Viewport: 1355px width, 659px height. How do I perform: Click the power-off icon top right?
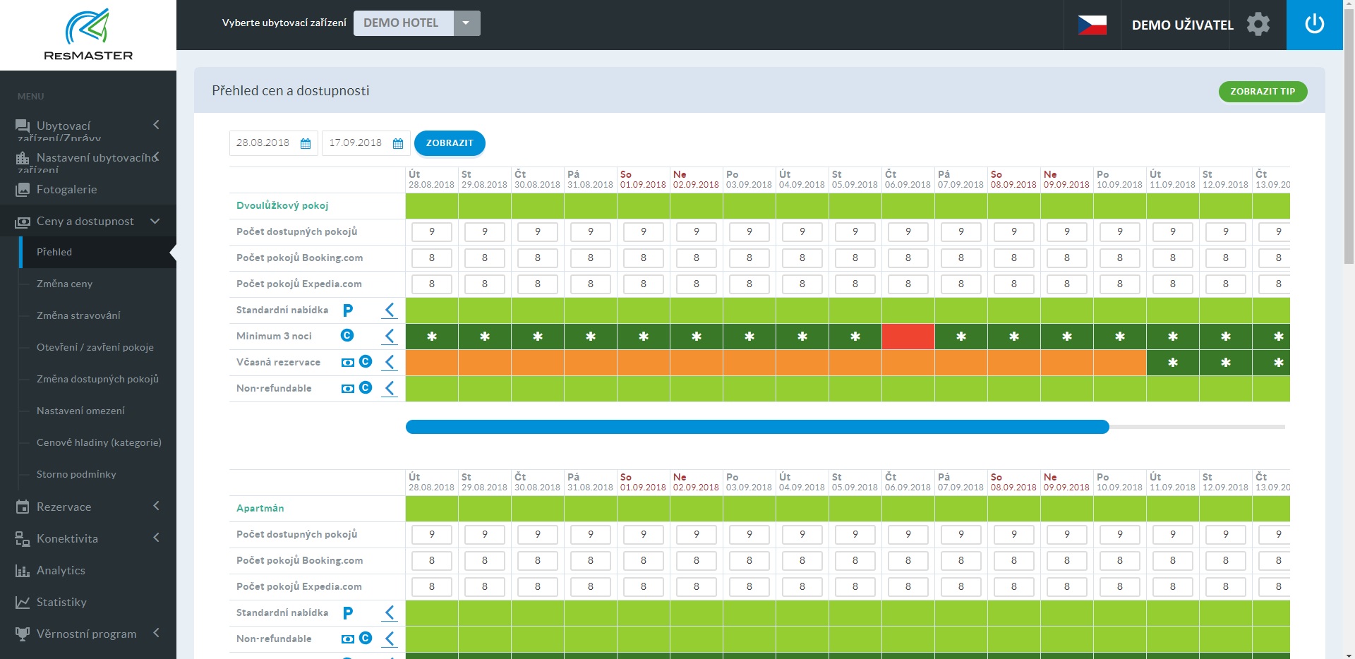[1315, 23]
